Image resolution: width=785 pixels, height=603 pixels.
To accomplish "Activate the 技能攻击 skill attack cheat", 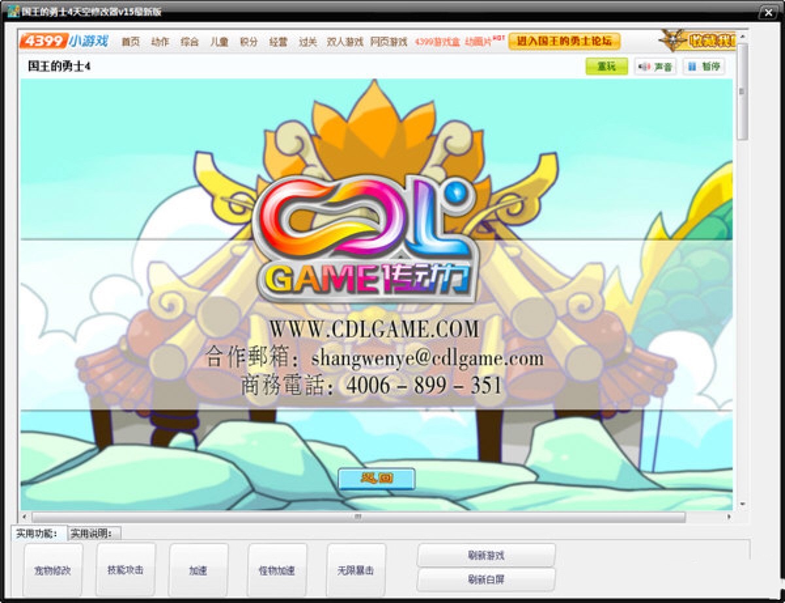I will [x=125, y=569].
